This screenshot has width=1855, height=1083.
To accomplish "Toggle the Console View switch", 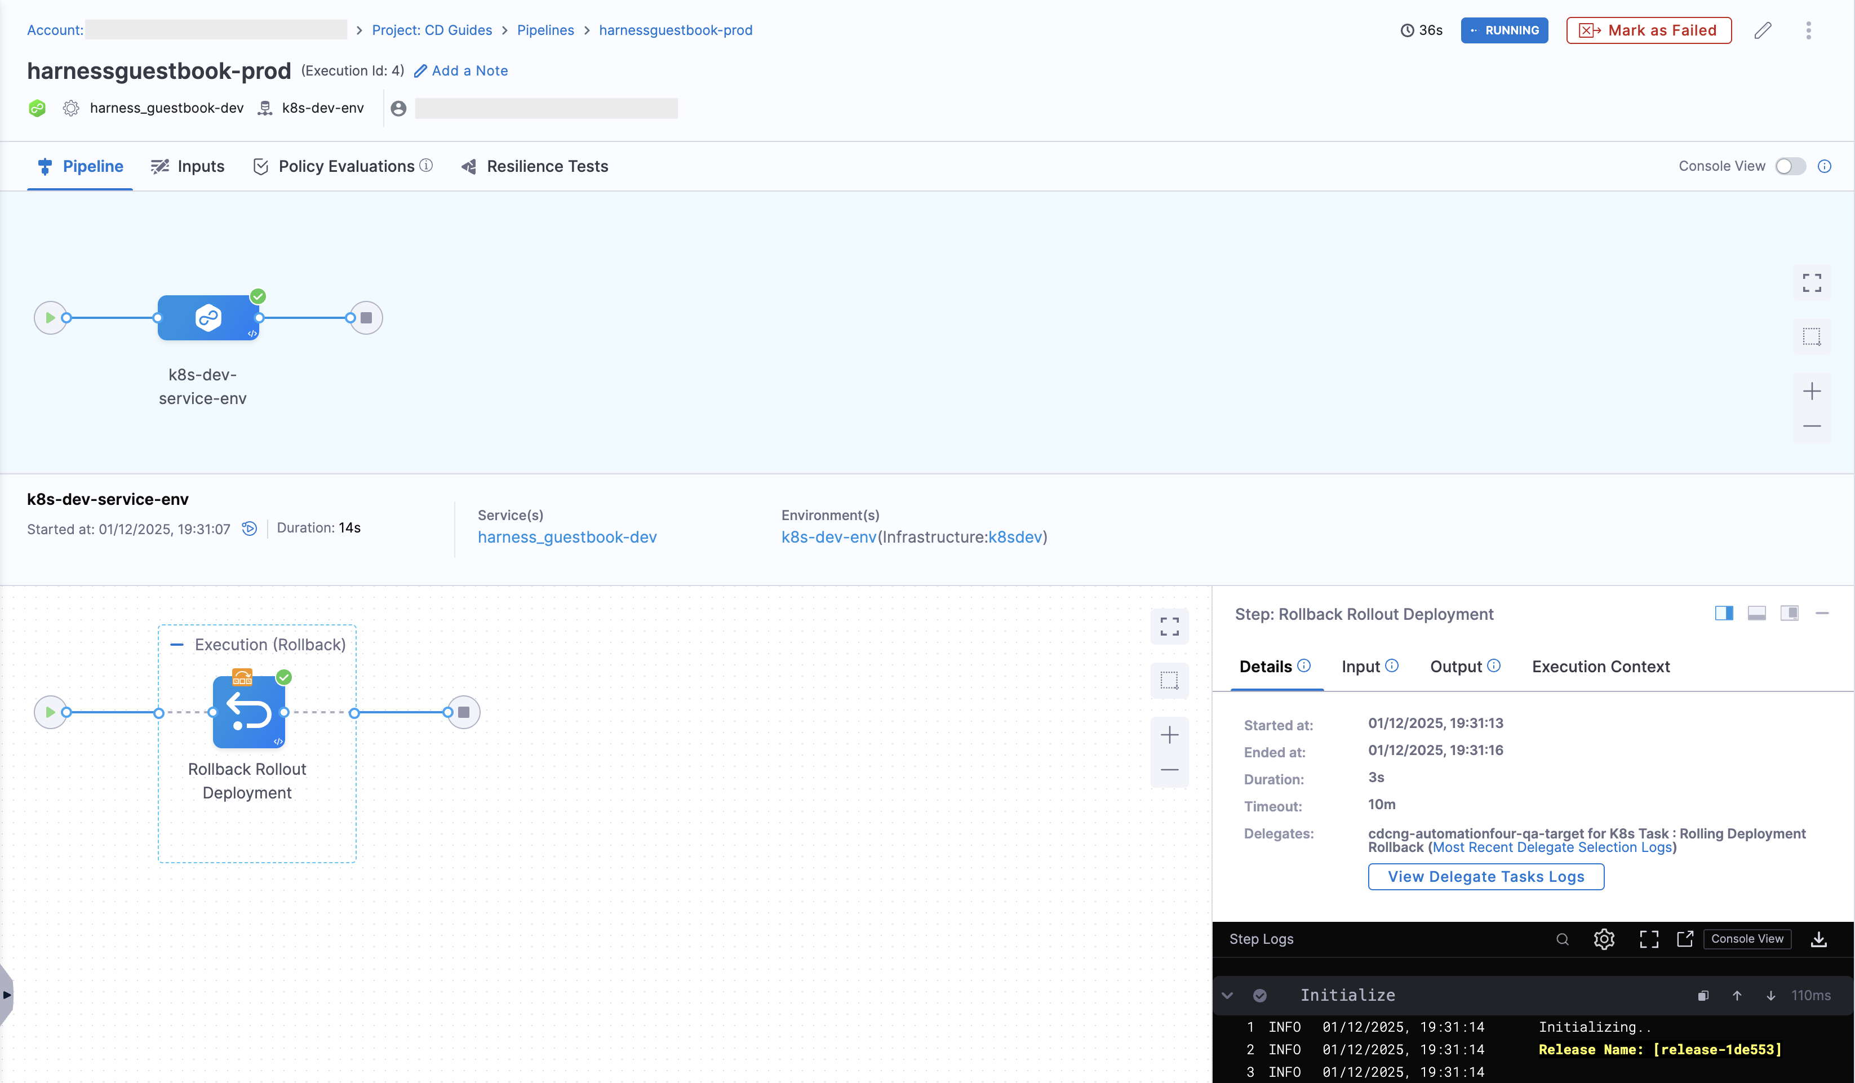I will tap(1790, 166).
